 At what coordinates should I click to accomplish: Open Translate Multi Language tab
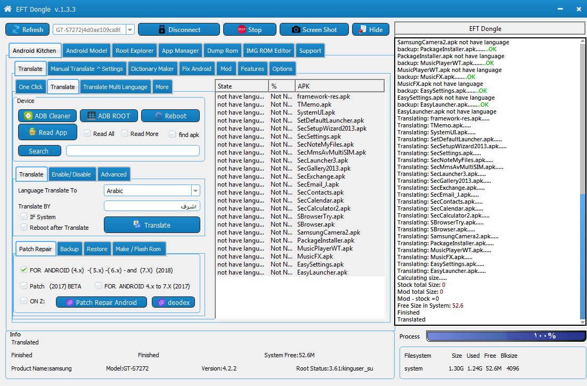pos(115,87)
